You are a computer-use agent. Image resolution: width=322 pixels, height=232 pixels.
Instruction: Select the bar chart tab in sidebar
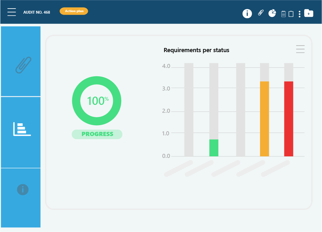(21, 132)
